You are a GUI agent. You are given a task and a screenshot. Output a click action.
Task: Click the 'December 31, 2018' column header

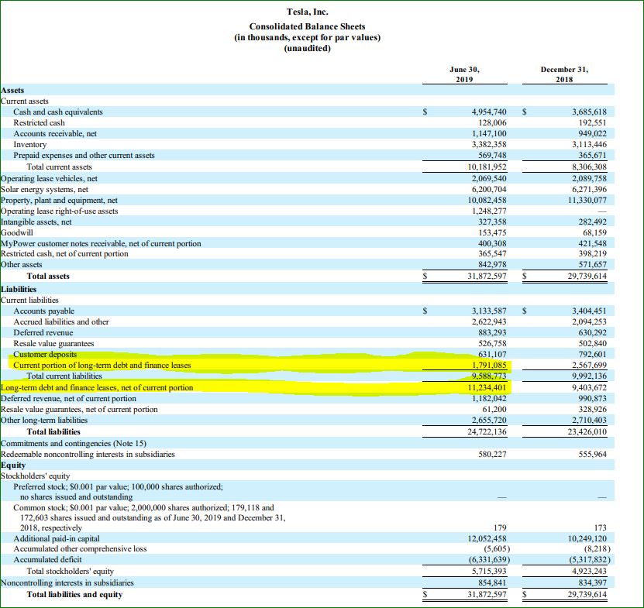[564, 74]
